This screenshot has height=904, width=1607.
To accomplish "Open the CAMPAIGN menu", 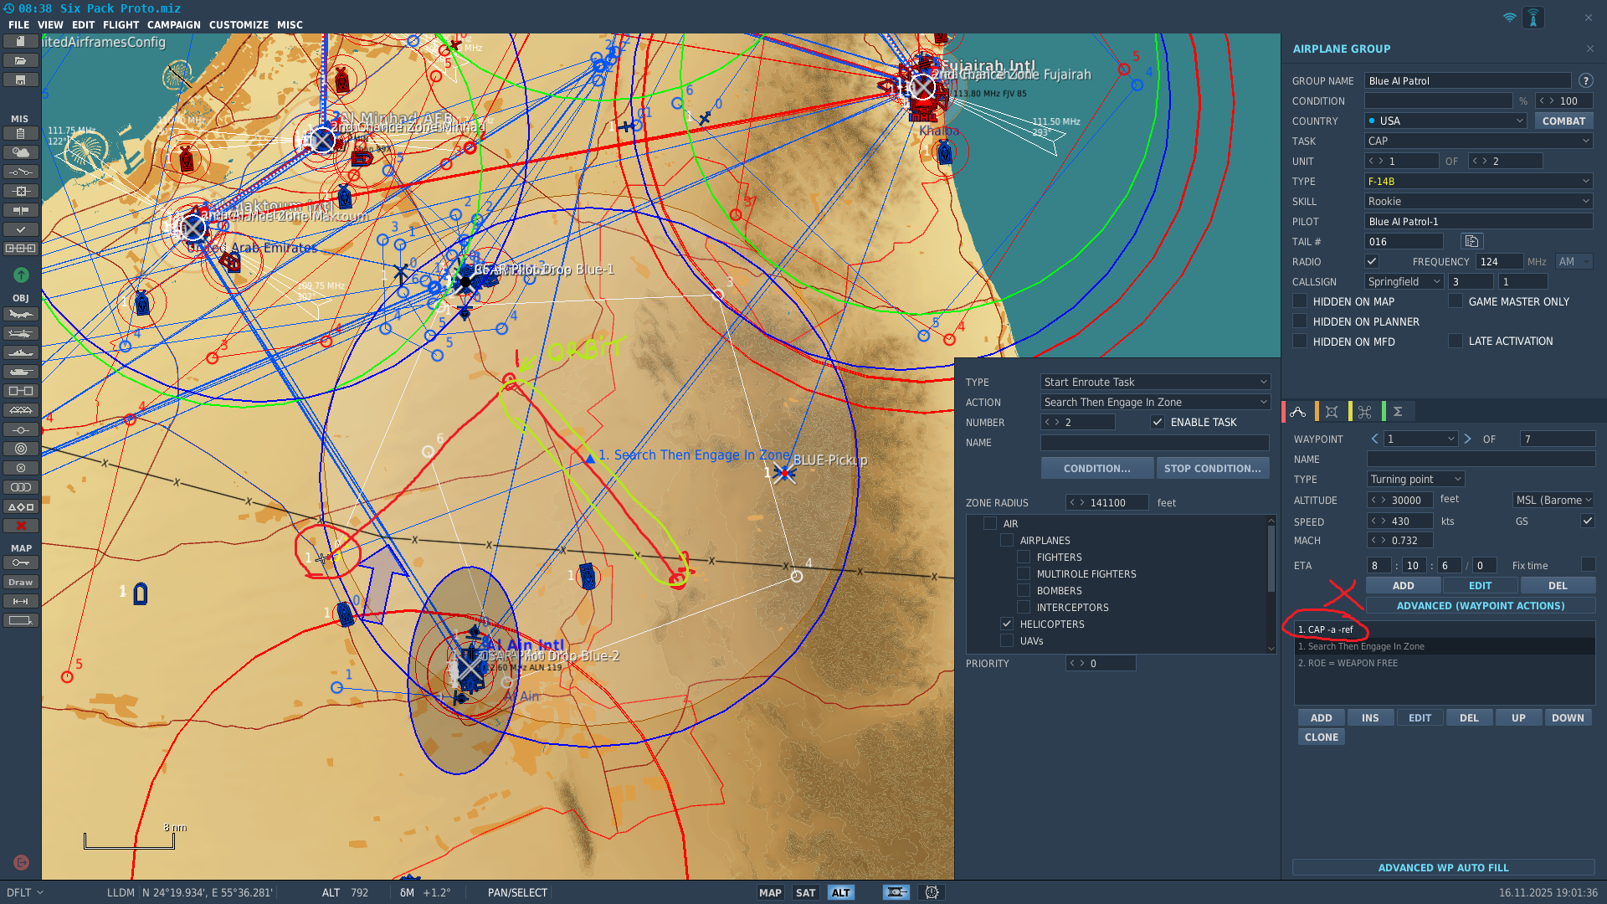I will click(x=174, y=24).
